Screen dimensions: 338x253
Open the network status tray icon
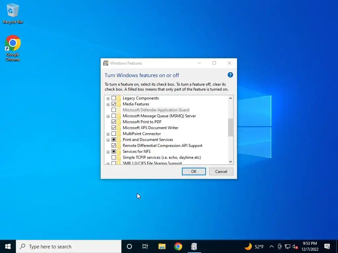287,246
